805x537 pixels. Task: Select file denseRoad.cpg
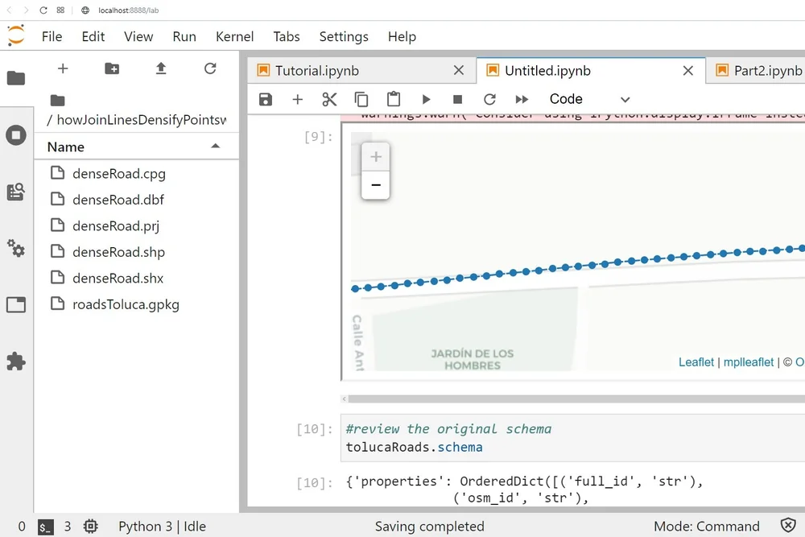(136, 174)
